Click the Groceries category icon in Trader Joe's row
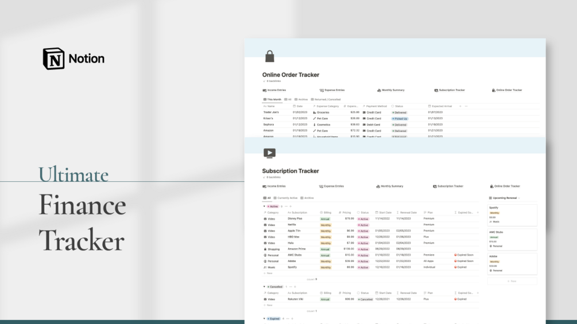577x324 pixels. 314,112
